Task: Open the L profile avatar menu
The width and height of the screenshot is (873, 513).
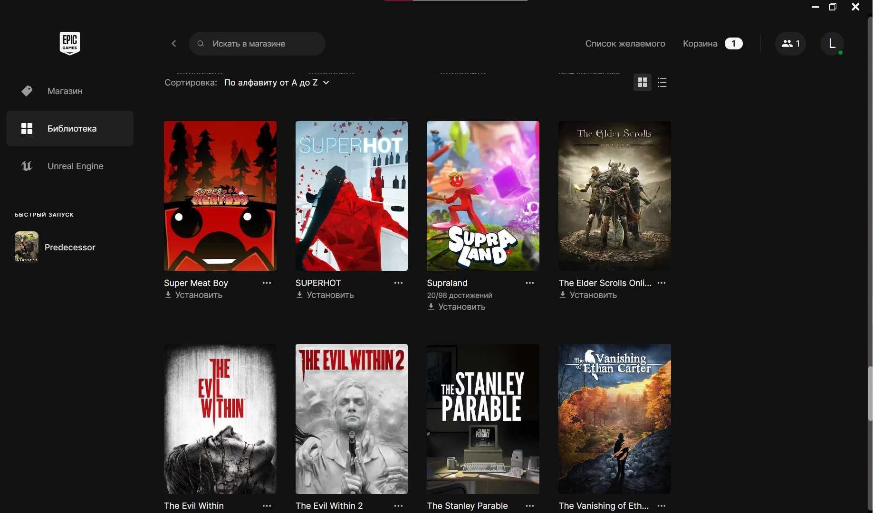Action: [832, 44]
